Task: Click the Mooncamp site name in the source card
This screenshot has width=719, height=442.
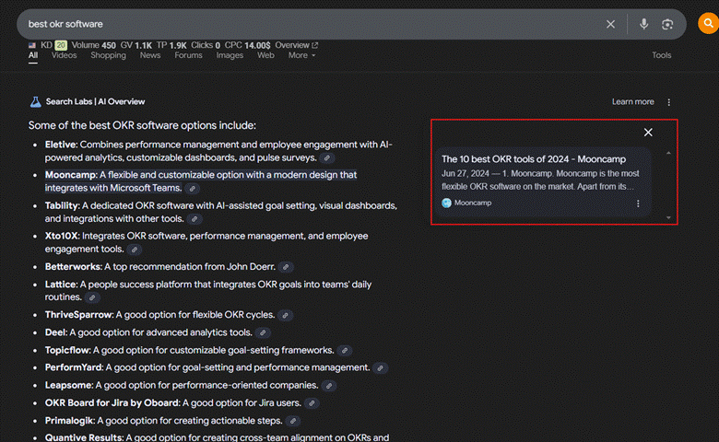Action: [473, 203]
